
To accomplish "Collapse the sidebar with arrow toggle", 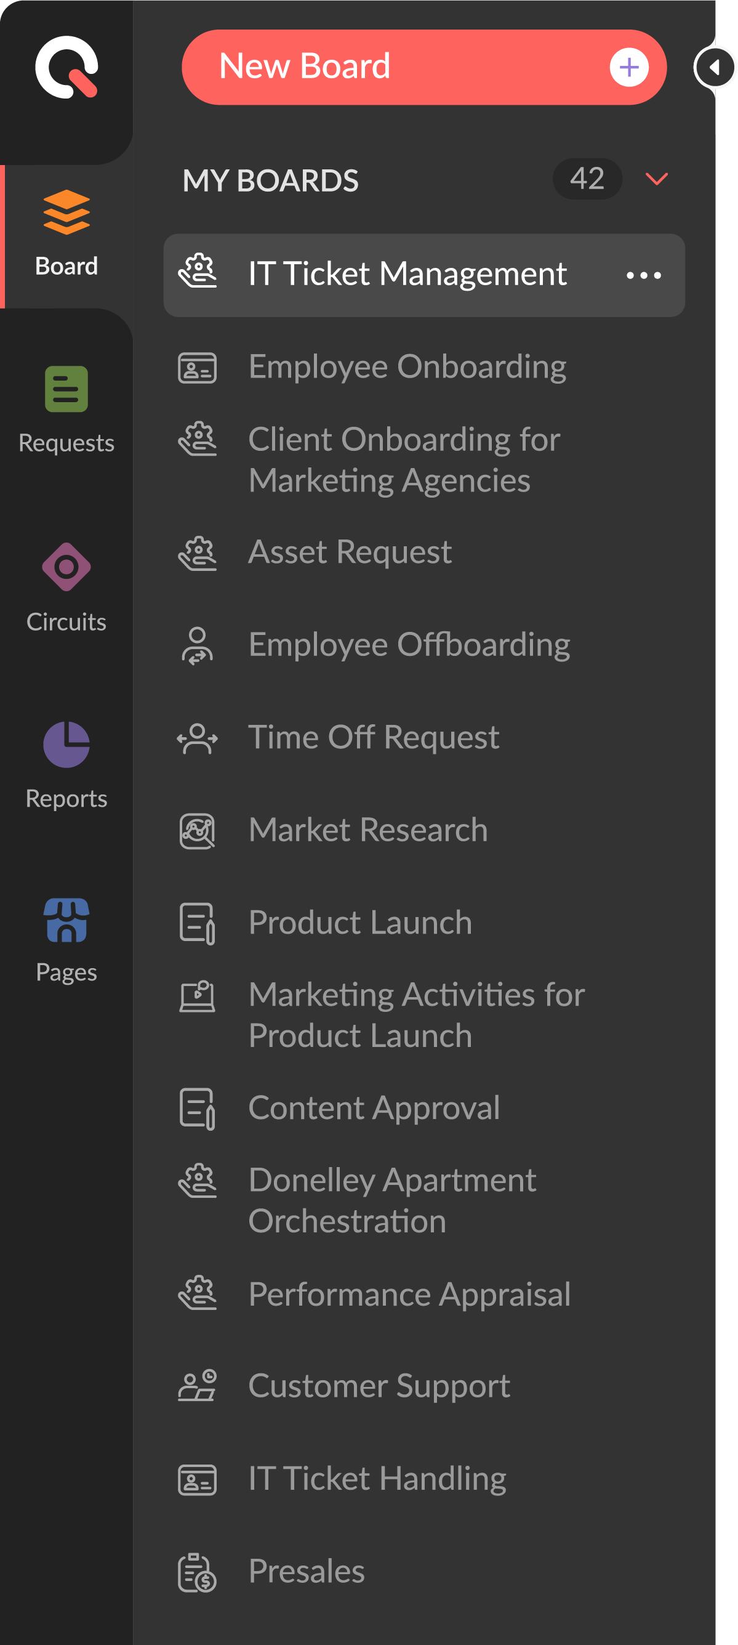I will (x=715, y=67).
